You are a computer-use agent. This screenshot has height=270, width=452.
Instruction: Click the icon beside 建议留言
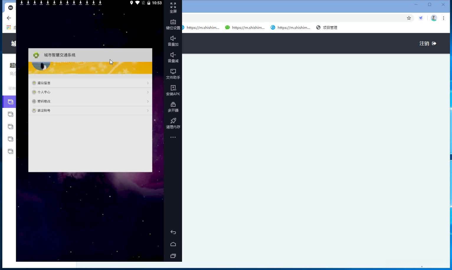click(x=34, y=83)
